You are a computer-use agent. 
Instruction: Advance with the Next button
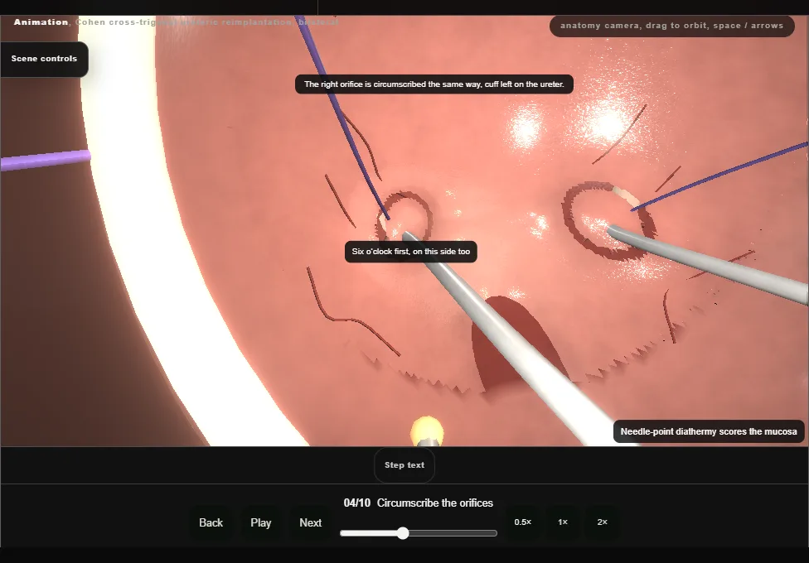pos(311,522)
